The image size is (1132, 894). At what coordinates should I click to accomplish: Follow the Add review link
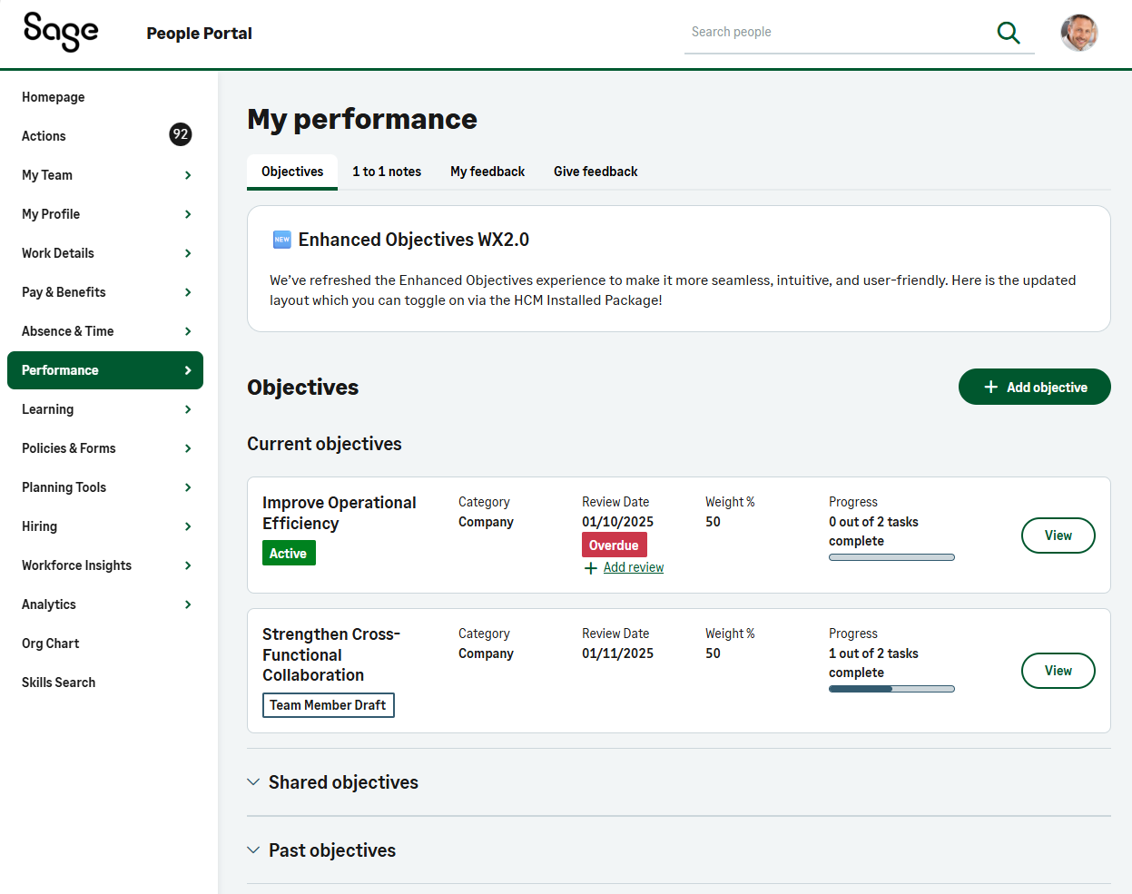pos(634,567)
